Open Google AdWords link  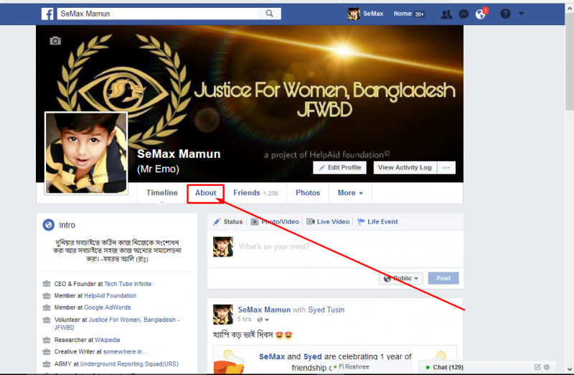coord(107,308)
